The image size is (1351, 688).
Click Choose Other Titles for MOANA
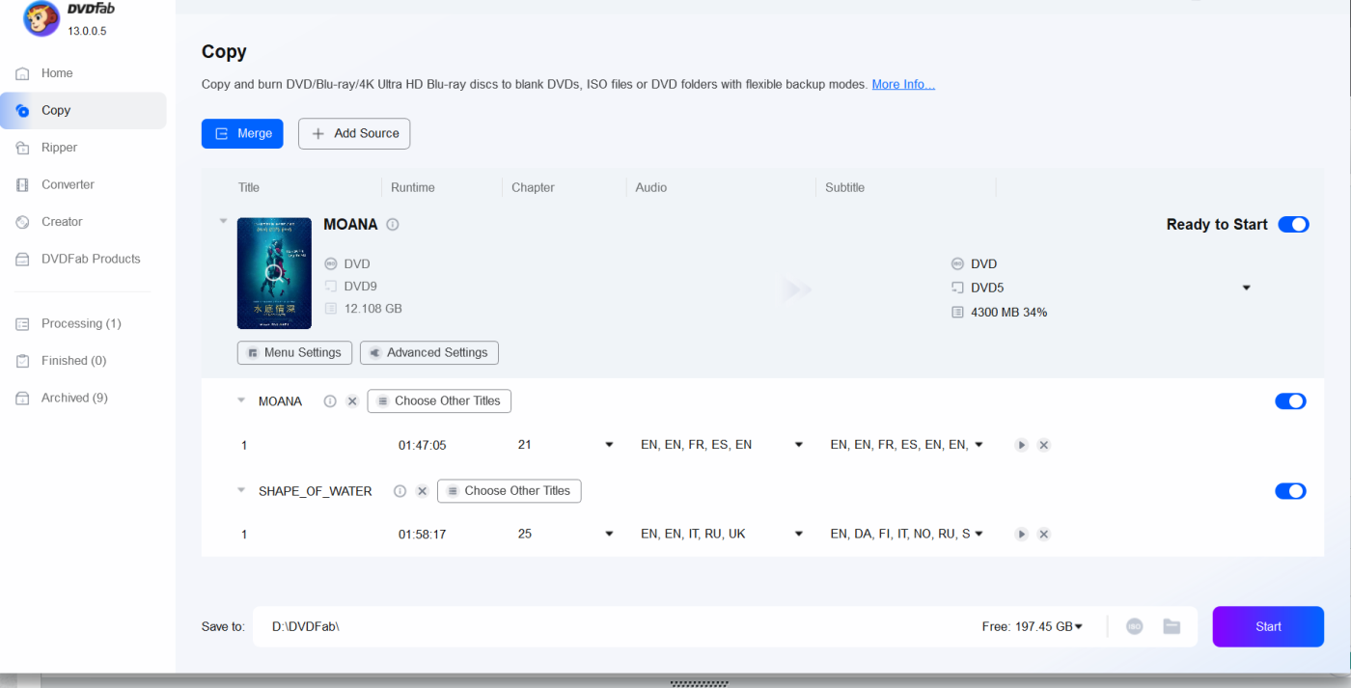point(439,401)
